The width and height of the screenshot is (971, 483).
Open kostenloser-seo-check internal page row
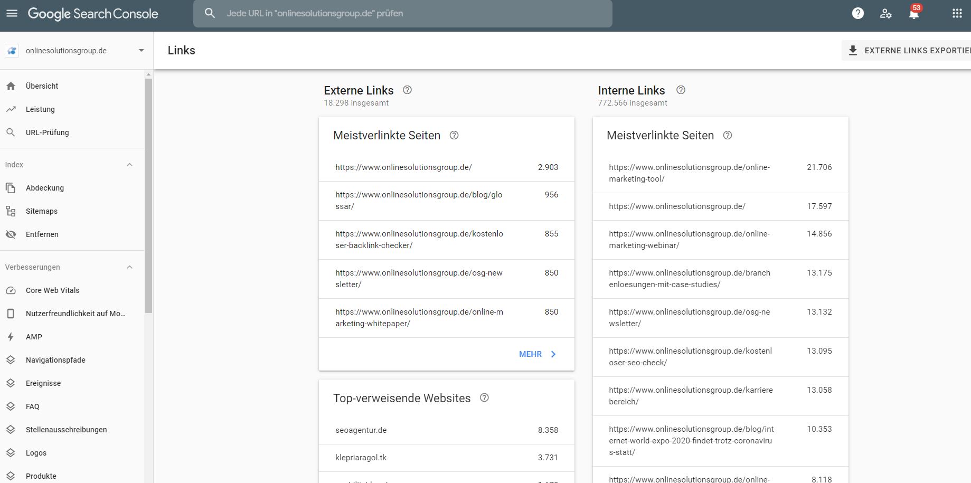point(721,357)
